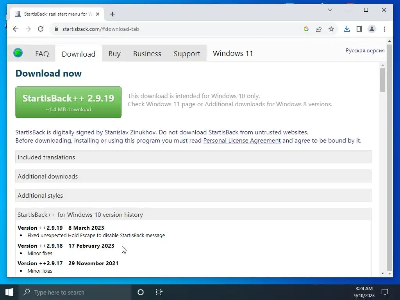
Task: Expand Additional styles section
Action: pos(193,195)
